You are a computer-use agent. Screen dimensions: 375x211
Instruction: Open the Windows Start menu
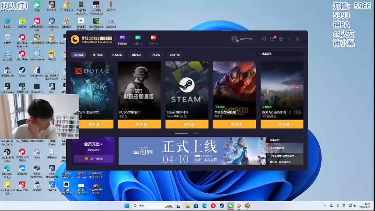point(127,206)
